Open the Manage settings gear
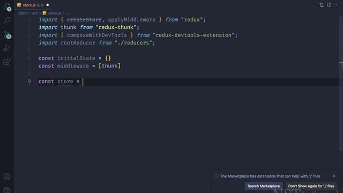The image size is (343, 193). tap(7, 190)
